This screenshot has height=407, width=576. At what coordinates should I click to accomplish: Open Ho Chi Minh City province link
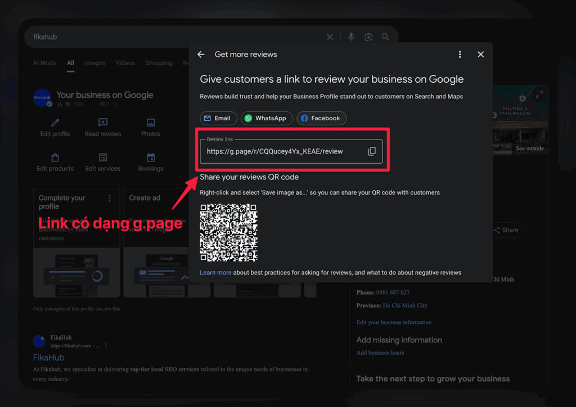point(405,305)
